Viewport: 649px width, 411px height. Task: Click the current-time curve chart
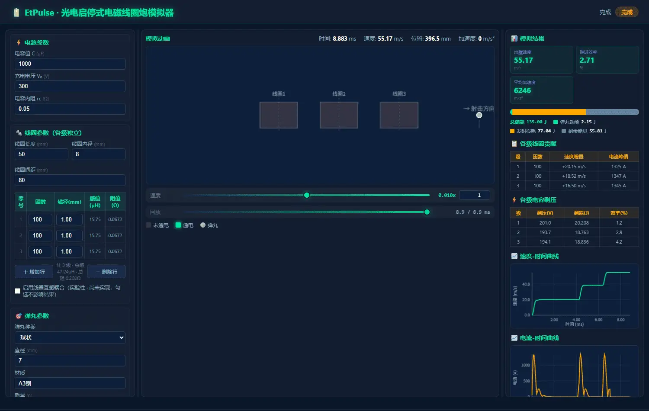pos(575,371)
